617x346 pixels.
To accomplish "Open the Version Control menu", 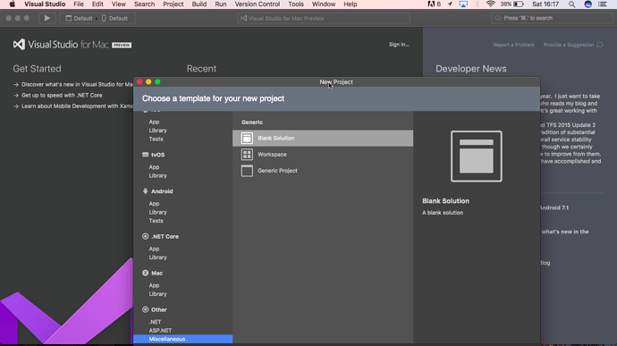I will pos(258,4).
